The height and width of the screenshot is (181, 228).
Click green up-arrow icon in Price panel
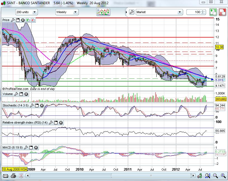point(28,20)
